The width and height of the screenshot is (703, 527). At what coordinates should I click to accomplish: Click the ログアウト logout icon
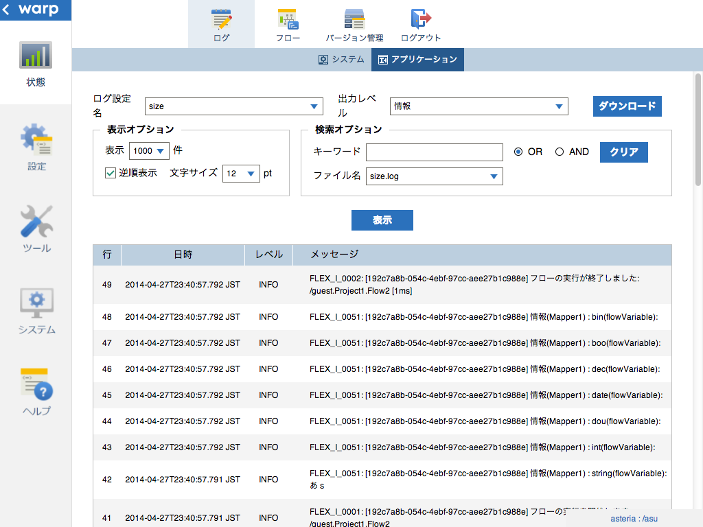pyautogui.click(x=421, y=19)
